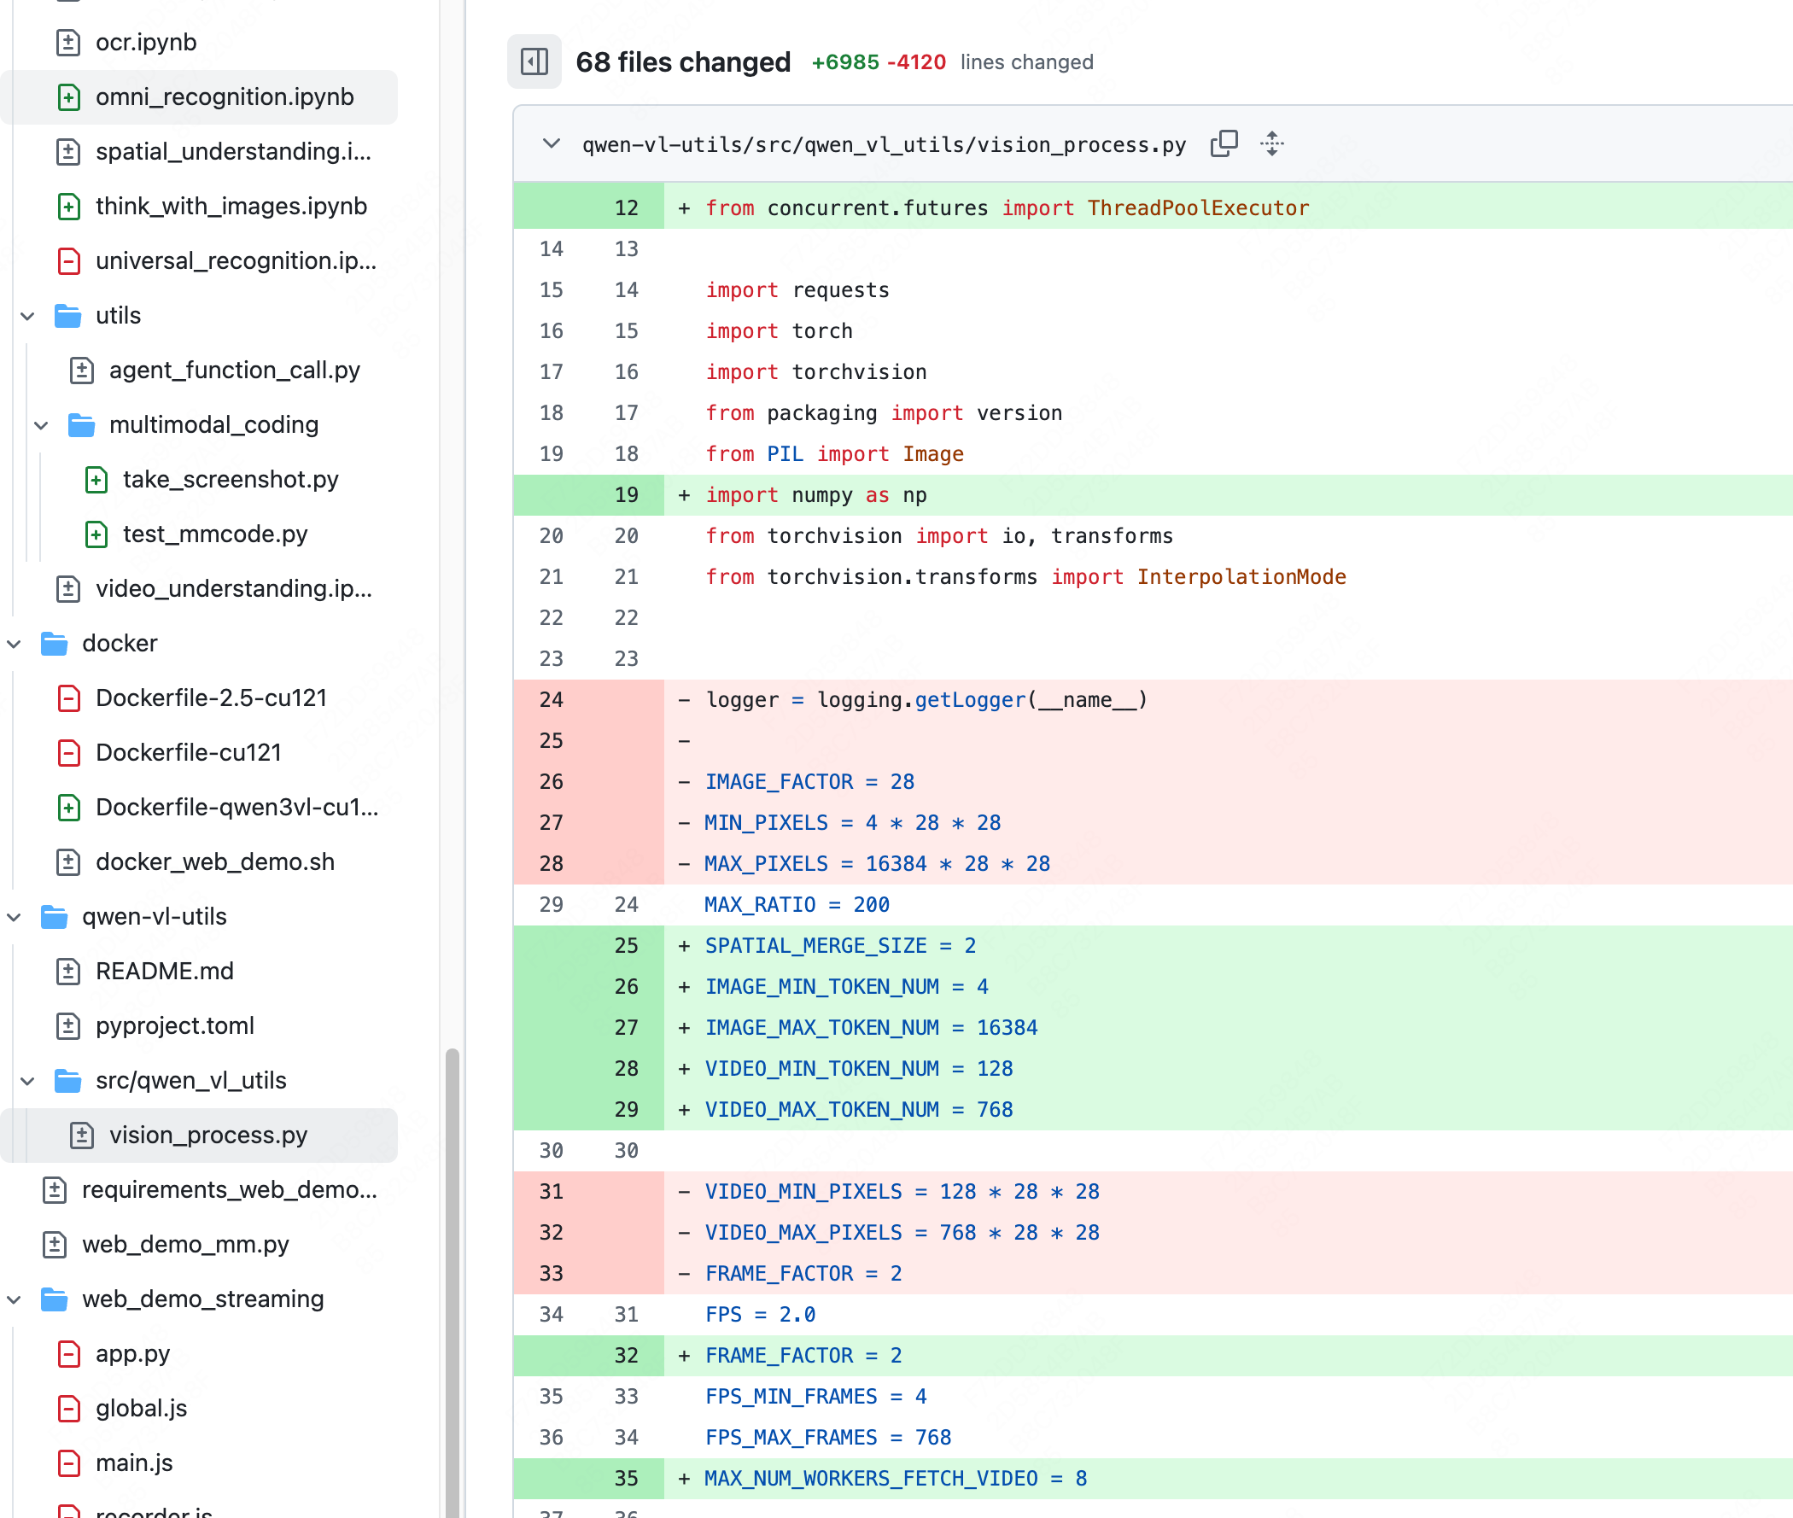Click the removed-file icon beside universal_recognition
The image size is (1793, 1518).
(x=69, y=260)
